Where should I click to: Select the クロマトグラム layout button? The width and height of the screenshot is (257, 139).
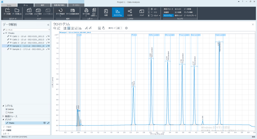[118, 12]
